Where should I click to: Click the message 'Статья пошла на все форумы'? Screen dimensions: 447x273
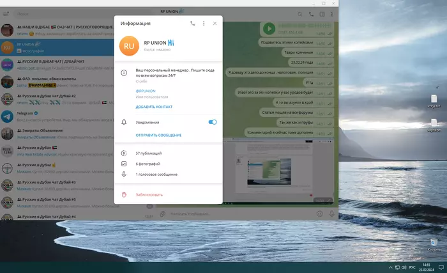tap(296, 113)
